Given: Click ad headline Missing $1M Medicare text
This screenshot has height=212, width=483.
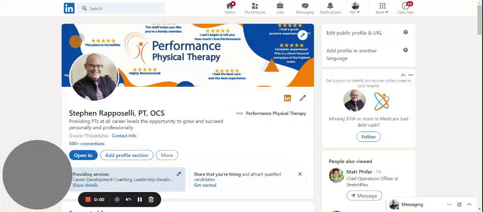Looking at the screenshot, I should point(368,122).
